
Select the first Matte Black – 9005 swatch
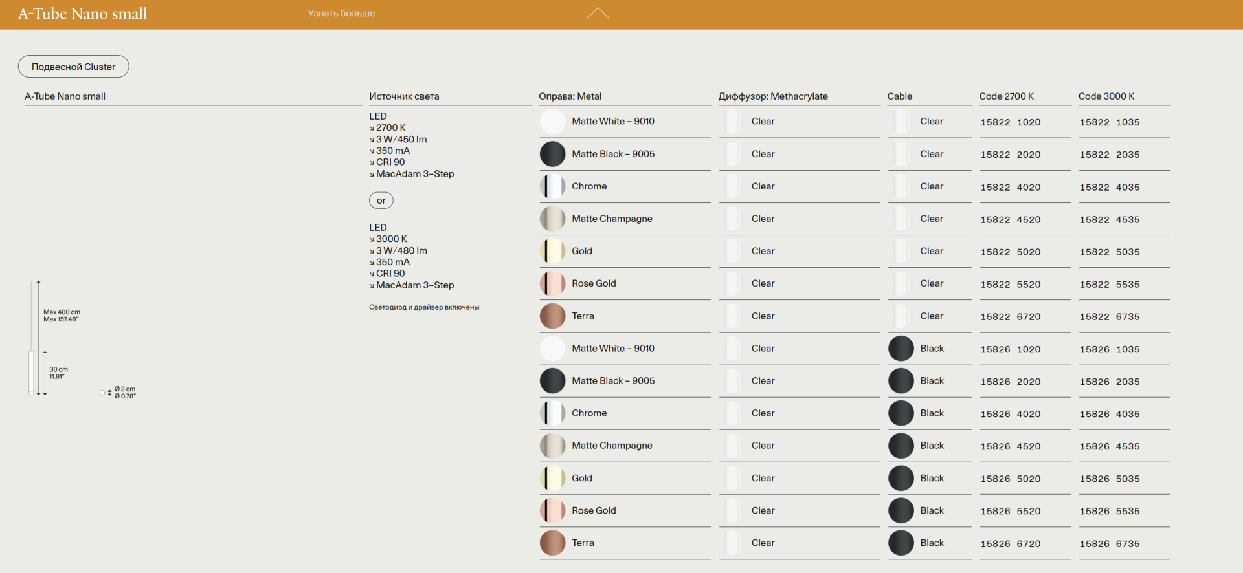tap(552, 154)
